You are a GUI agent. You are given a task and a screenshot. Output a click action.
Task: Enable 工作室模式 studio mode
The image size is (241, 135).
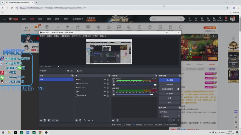170,94
